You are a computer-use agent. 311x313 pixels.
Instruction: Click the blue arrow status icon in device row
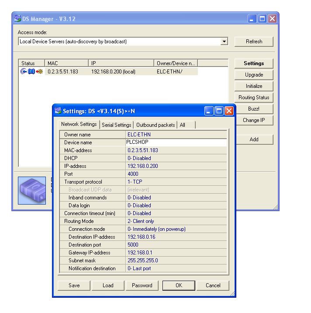24,71
